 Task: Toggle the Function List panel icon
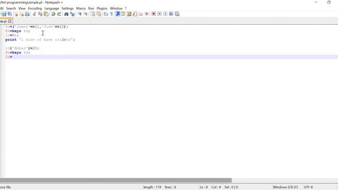[x=135, y=14]
